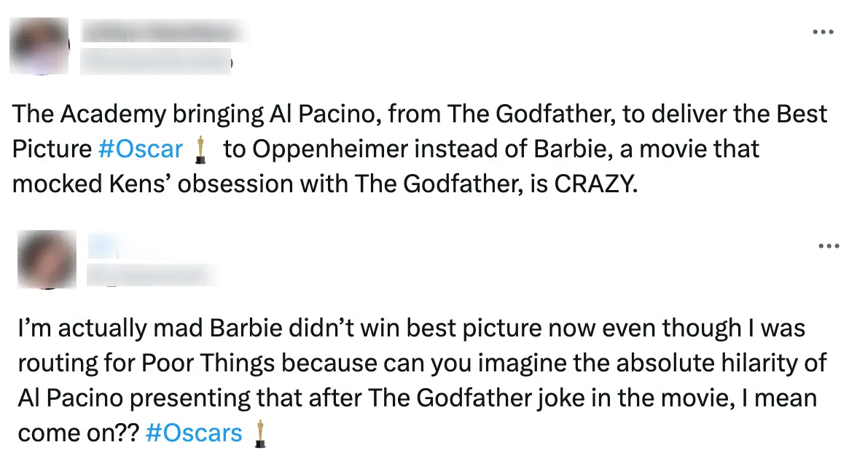Screen dimensions: 857x469
Task: Open the #Oscars hashtag link
Action: [194, 433]
